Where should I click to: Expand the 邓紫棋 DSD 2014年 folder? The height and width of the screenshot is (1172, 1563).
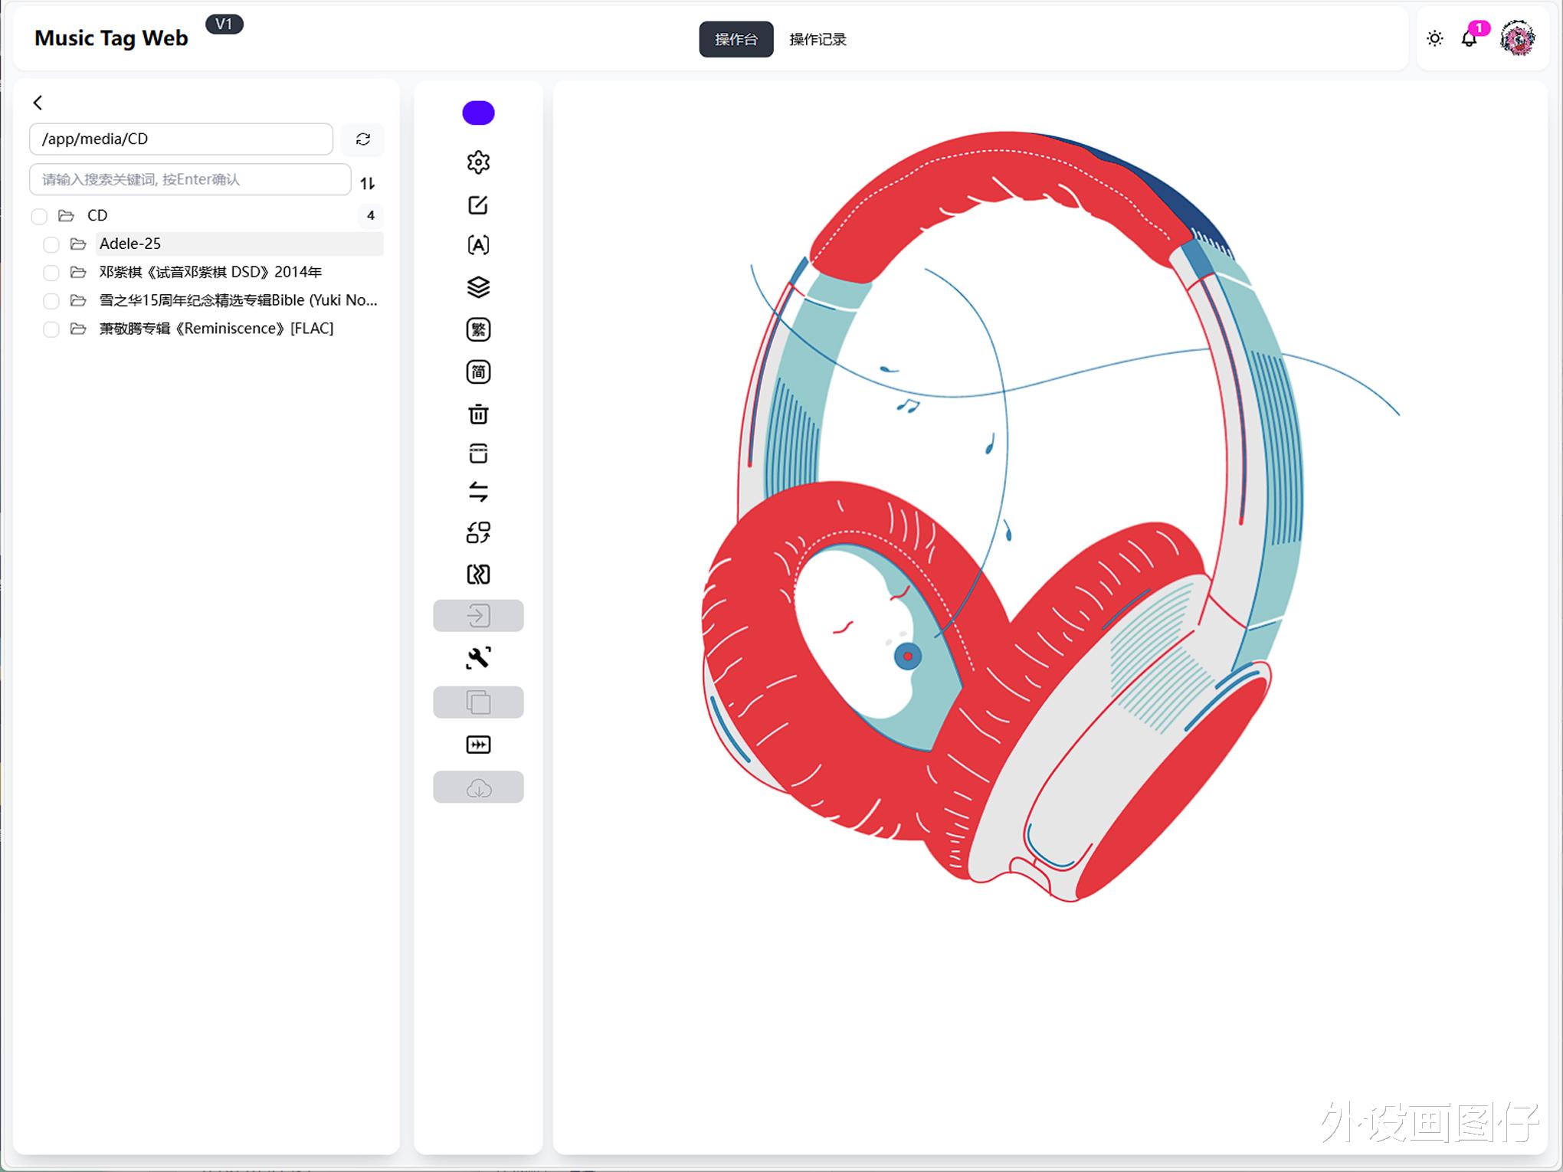(210, 272)
